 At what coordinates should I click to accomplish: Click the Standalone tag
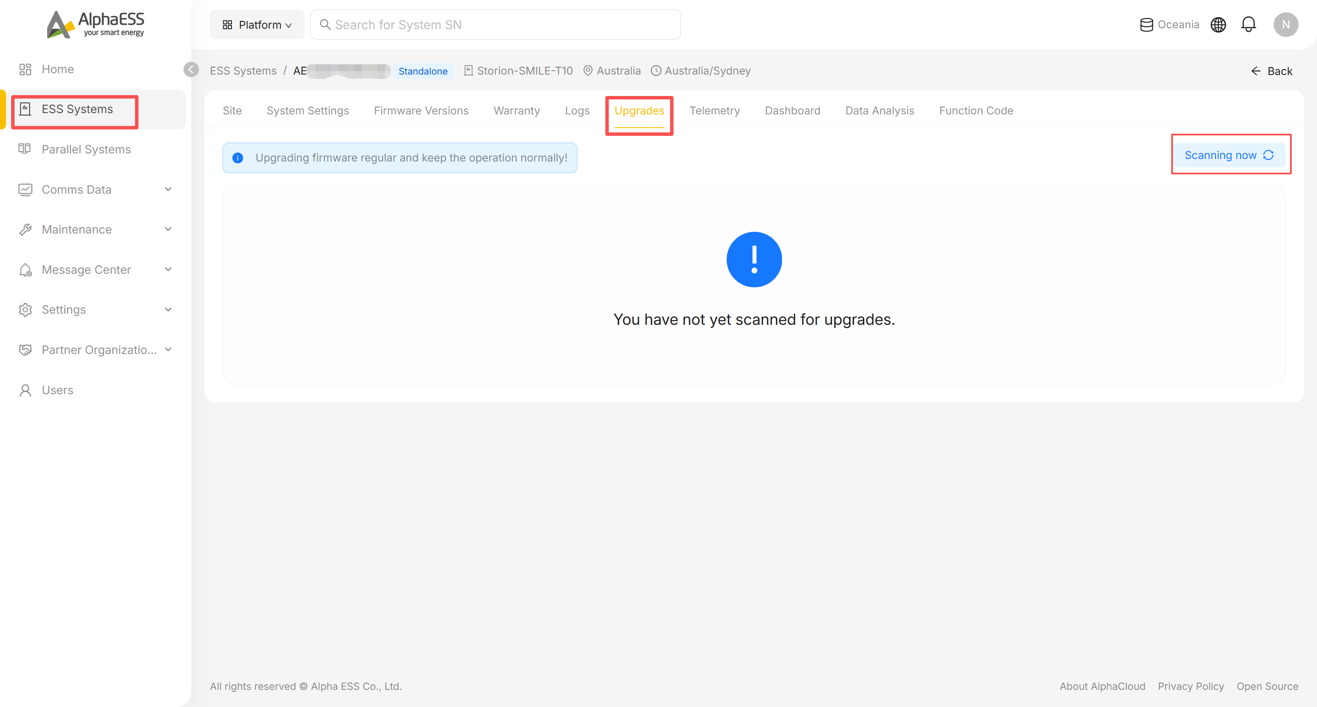point(423,71)
